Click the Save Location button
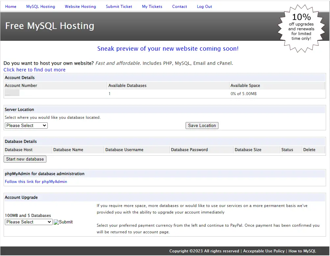 (x=202, y=125)
